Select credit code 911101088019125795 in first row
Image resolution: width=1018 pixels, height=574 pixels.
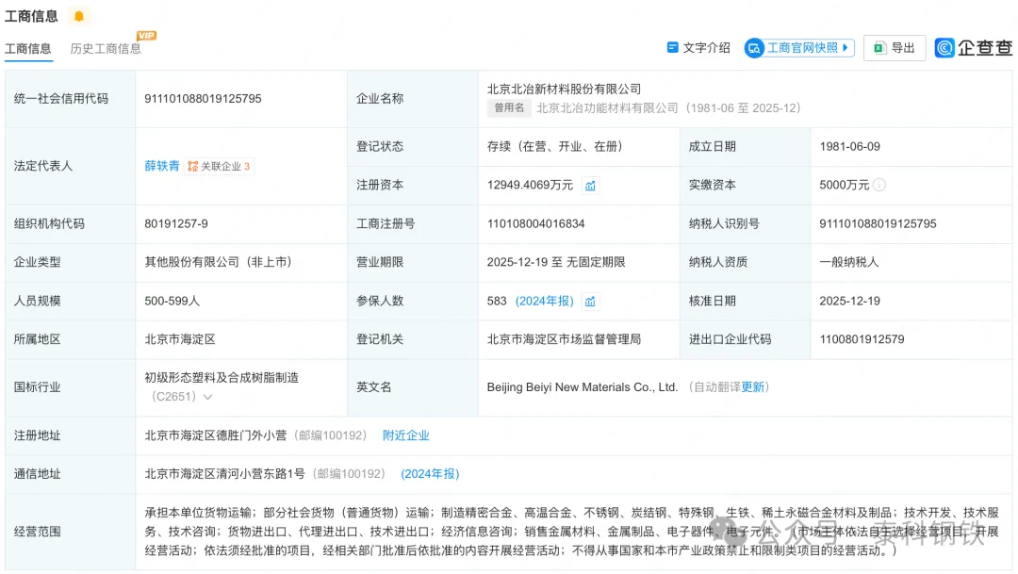point(203,99)
